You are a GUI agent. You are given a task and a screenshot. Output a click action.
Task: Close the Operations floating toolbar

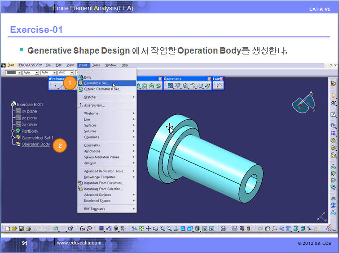tap(209, 79)
